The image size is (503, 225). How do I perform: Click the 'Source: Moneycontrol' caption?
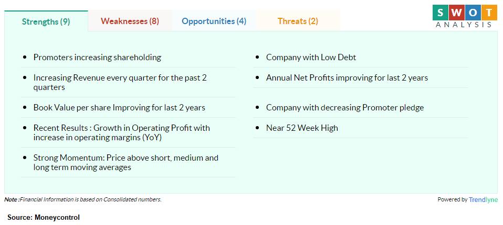44,218
